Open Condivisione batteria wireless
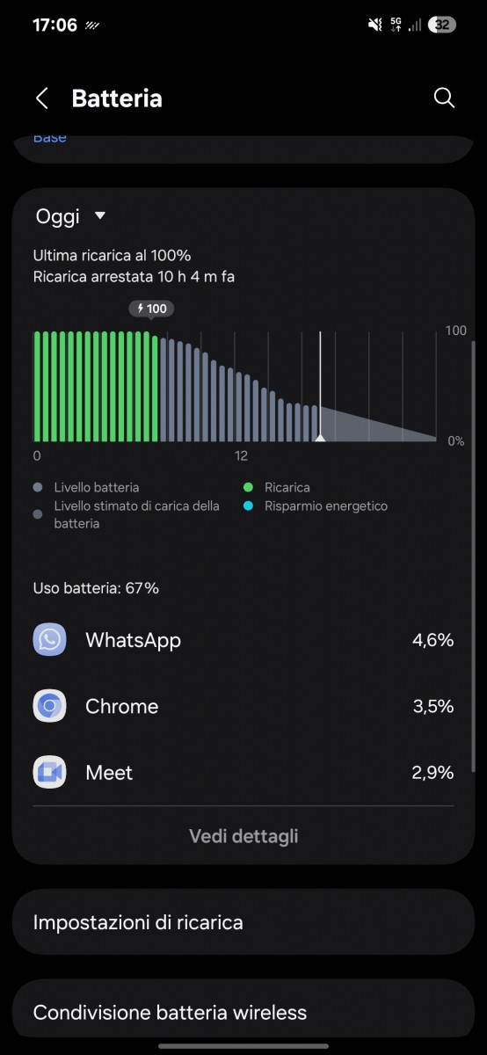487x1055 pixels. [243, 1012]
